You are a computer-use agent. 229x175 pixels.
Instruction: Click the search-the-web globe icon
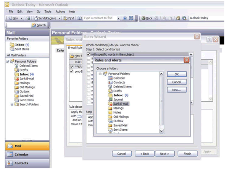(x=184, y=18)
